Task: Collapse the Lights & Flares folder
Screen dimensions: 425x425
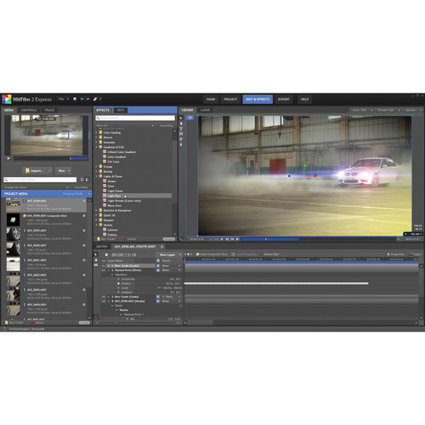Action: tap(97, 176)
